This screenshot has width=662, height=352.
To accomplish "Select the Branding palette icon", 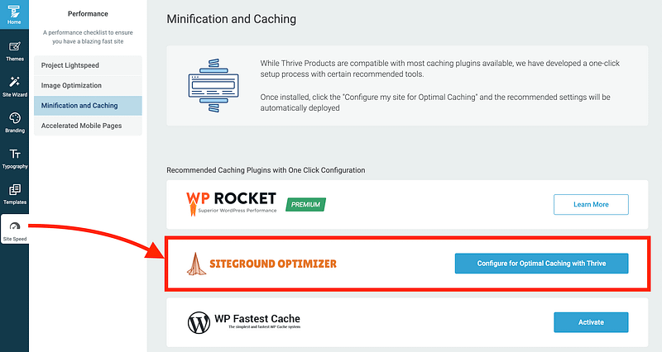I will coord(14,121).
